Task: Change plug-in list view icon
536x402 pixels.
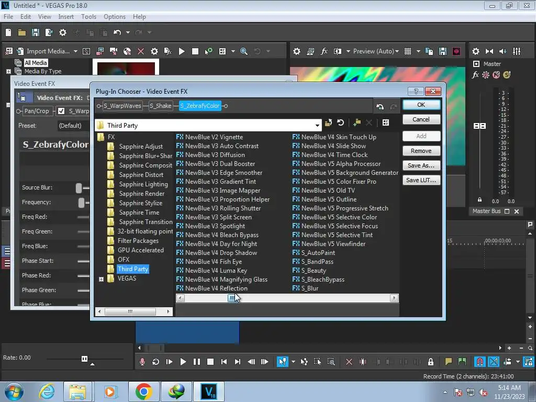Action: (386, 122)
